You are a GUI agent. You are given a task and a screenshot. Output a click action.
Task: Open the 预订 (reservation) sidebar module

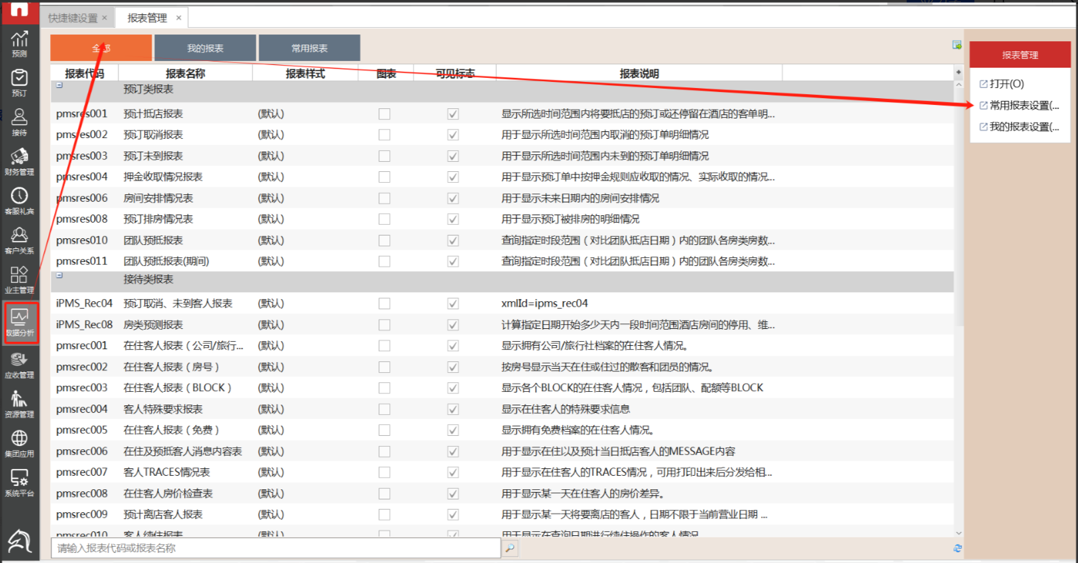click(19, 83)
